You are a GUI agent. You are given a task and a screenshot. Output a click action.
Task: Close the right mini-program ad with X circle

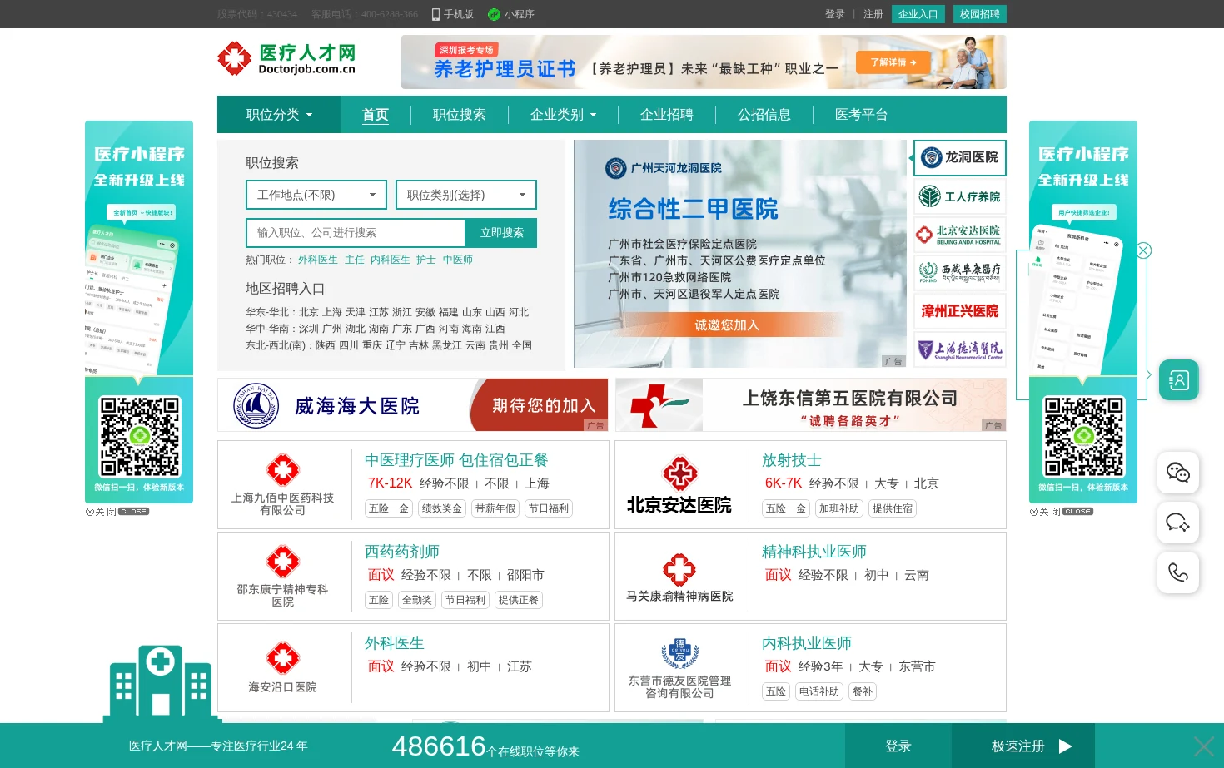coord(1143,250)
